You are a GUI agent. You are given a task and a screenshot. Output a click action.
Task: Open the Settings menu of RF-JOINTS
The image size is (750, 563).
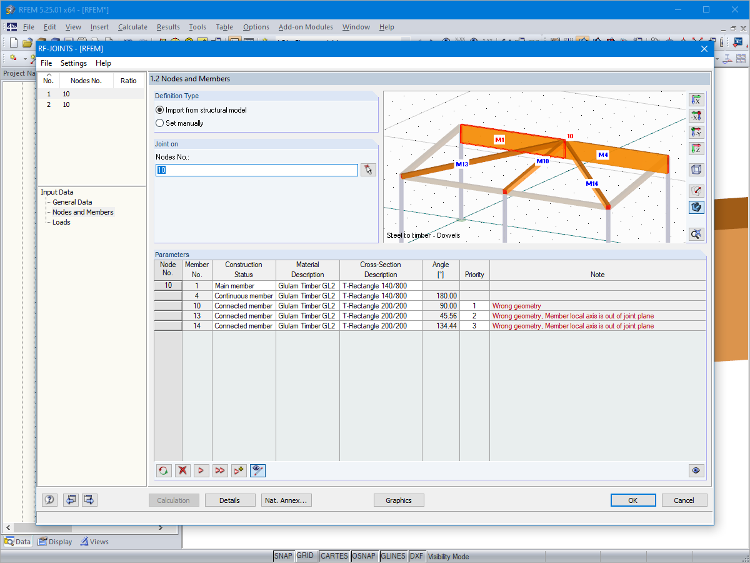click(x=73, y=63)
